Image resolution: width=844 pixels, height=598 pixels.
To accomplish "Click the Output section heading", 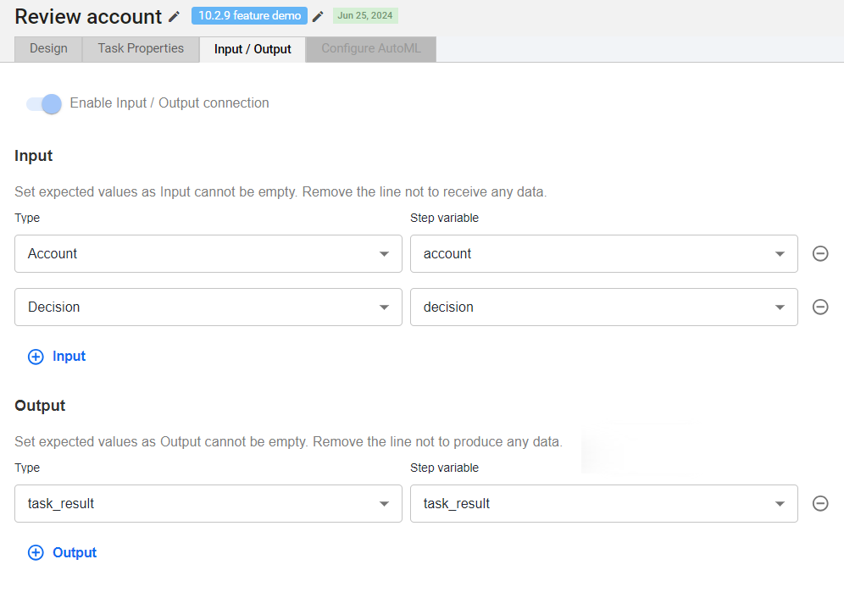I will pyautogui.click(x=40, y=406).
